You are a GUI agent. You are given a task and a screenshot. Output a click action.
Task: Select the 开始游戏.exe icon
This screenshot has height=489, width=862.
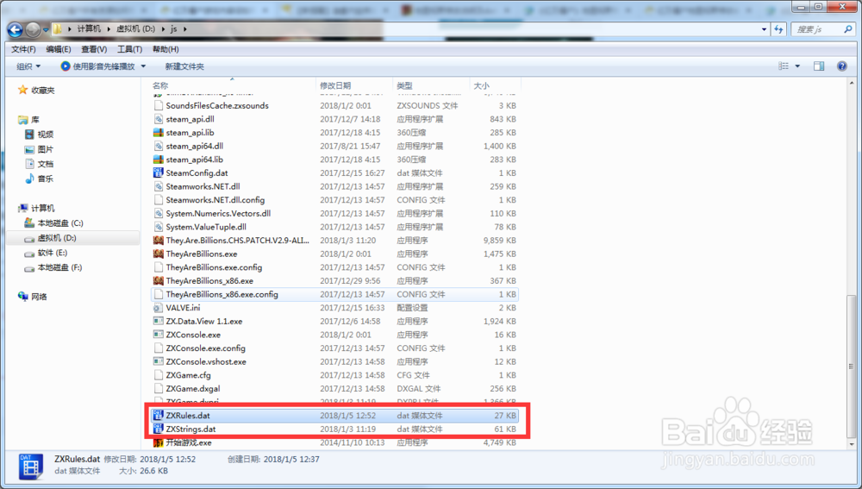tap(159, 442)
